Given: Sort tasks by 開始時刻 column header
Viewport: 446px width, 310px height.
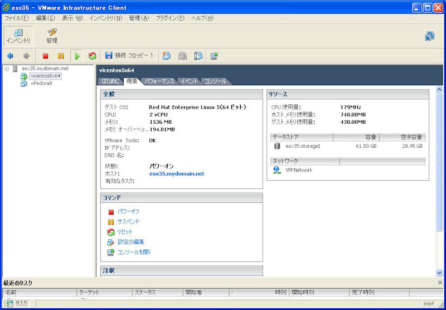Looking at the screenshot, I should pos(319,292).
